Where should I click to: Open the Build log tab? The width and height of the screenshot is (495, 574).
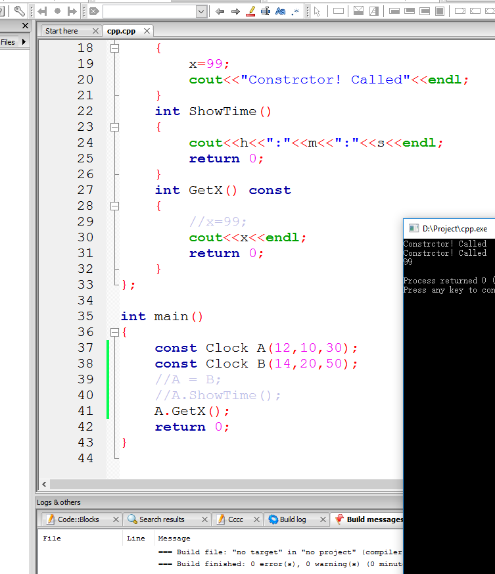pos(292,519)
